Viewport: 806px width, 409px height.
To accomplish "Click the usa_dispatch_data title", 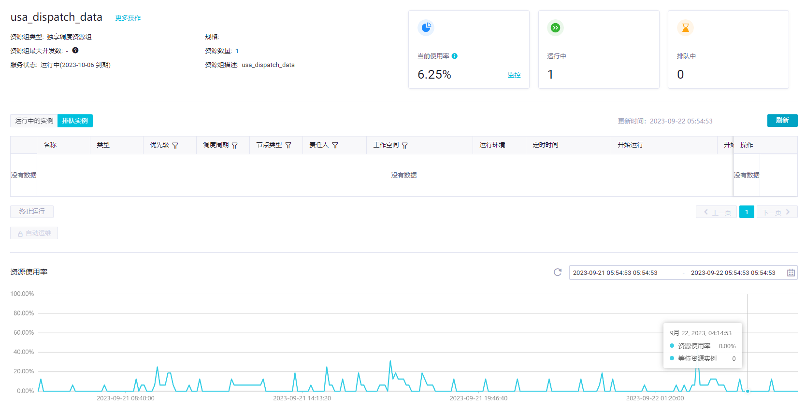I will (x=57, y=17).
